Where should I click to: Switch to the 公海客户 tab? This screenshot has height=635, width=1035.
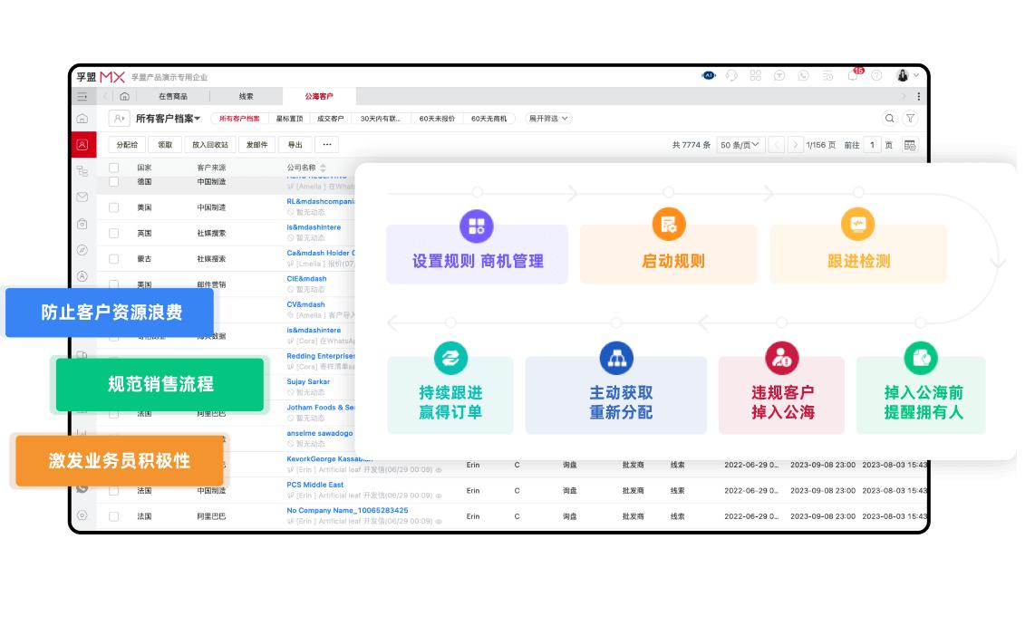(320, 96)
